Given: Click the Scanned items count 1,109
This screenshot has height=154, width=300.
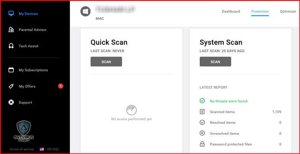Looking at the screenshot, I should 277,112.
